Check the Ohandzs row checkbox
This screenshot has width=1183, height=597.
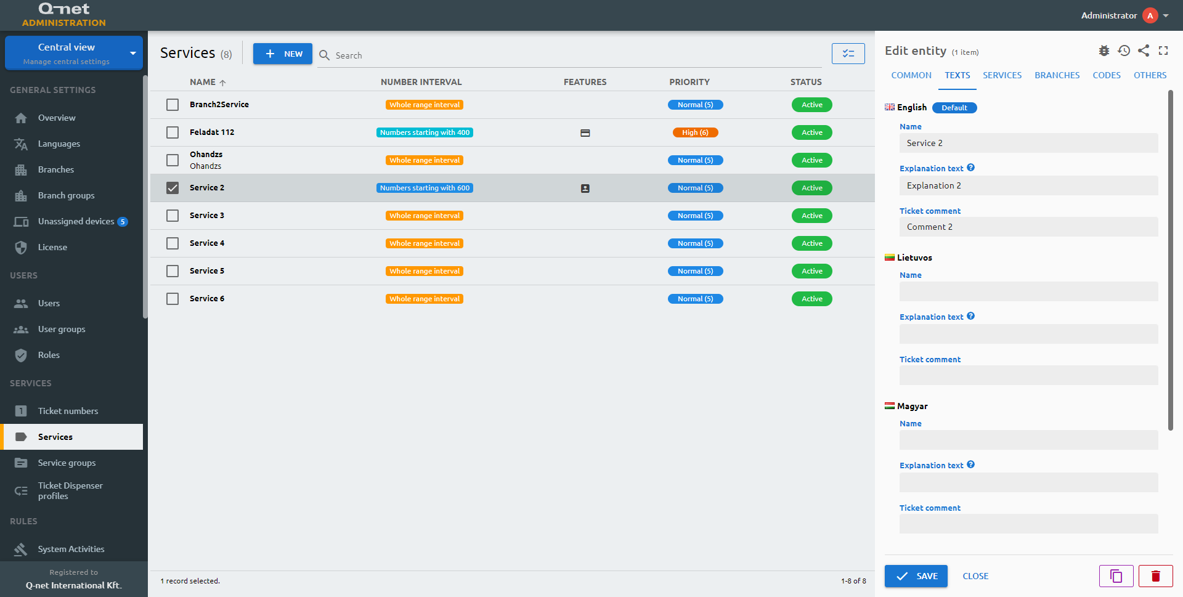173,160
